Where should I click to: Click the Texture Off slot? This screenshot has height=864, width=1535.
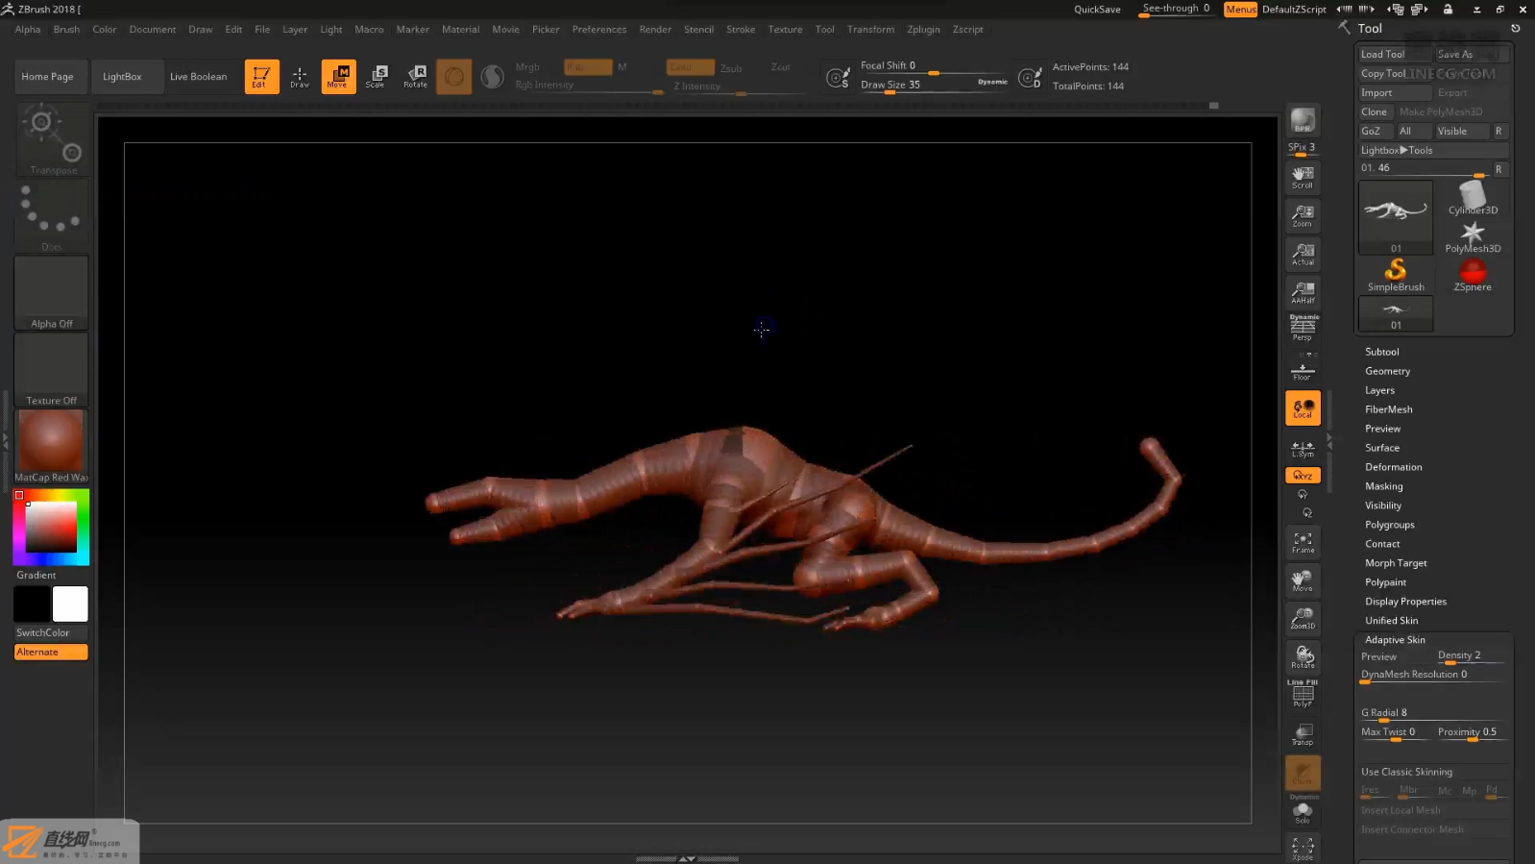pos(51,370)
